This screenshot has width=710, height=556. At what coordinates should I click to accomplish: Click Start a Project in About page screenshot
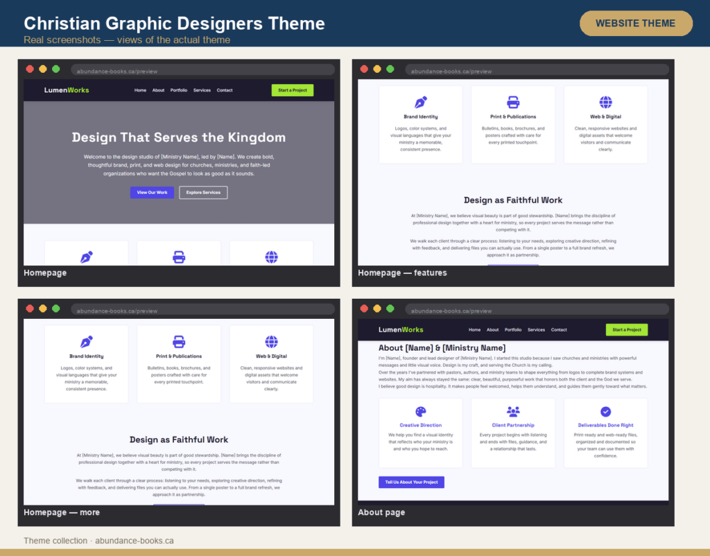[x=627, y=329]
